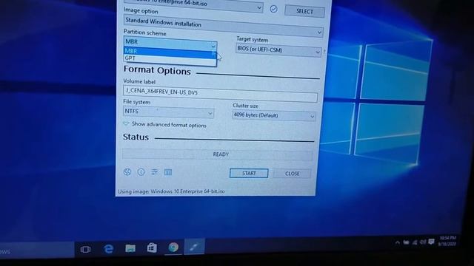The width and height of the screenshot is (474, 266).
Task: Click the network icon in the tray
Action: click(415, 242)
